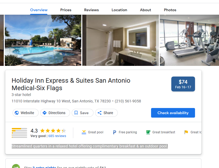The width and height of the screenshot is (219, 168).
Task: Click the 4.3 rating number
Action: (x=34, y=131)
